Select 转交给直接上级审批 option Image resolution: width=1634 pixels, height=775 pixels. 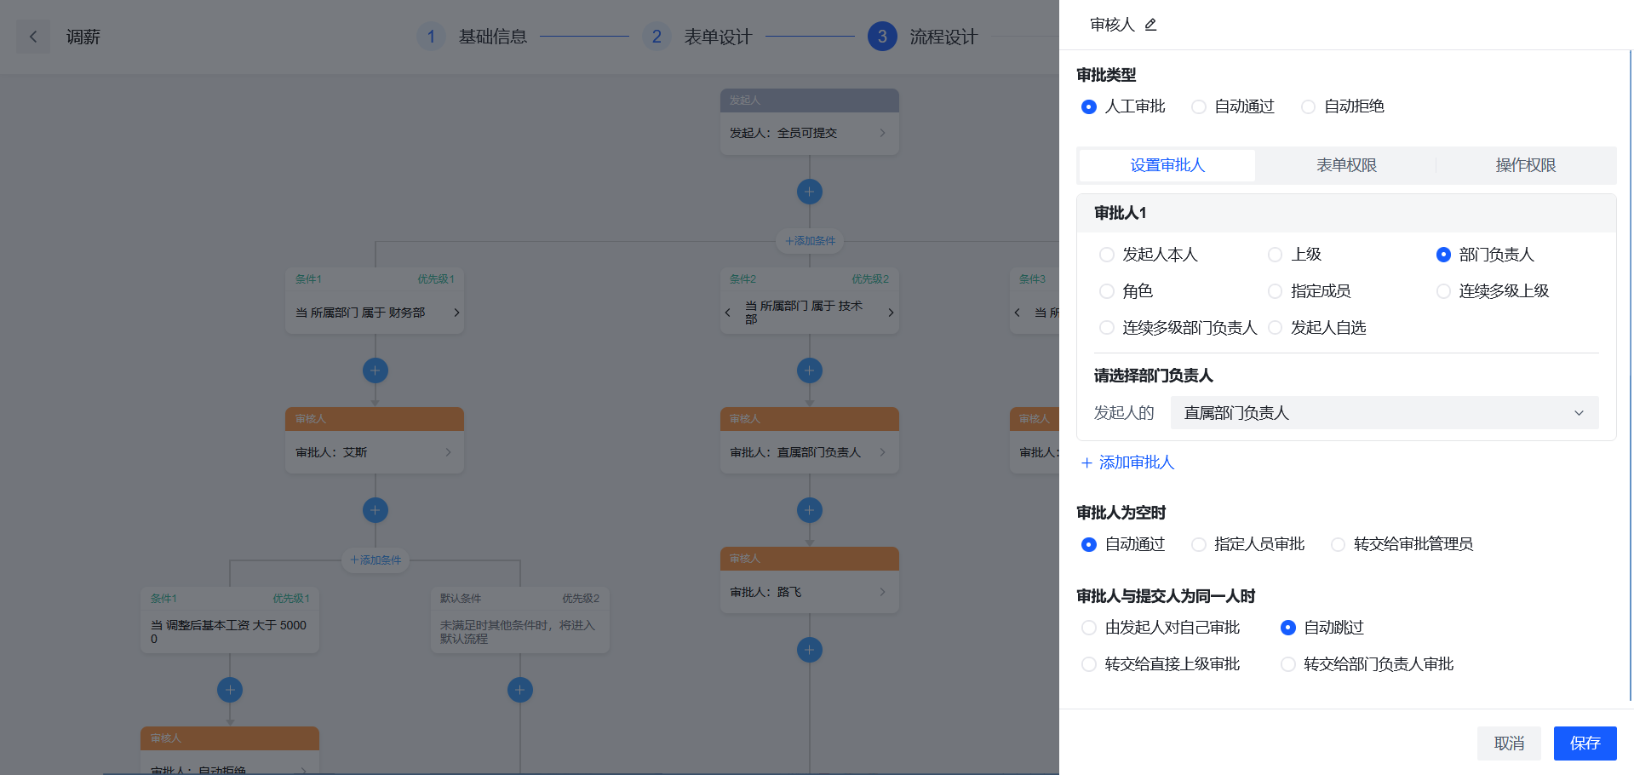tap(1160, 664)
